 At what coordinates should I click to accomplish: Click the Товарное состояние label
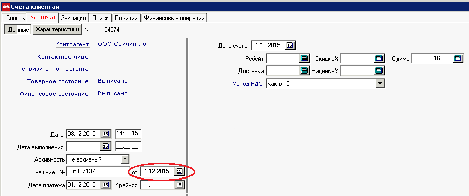58,81
